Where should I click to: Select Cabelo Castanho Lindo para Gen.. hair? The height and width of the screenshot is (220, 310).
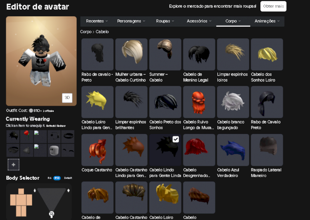(131, 150)
